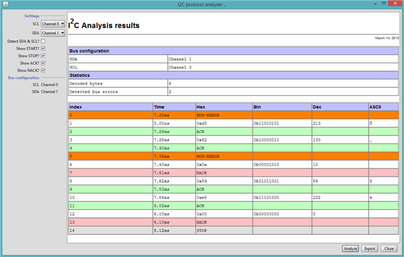Close the window with the red X

[x=396, y=4]
